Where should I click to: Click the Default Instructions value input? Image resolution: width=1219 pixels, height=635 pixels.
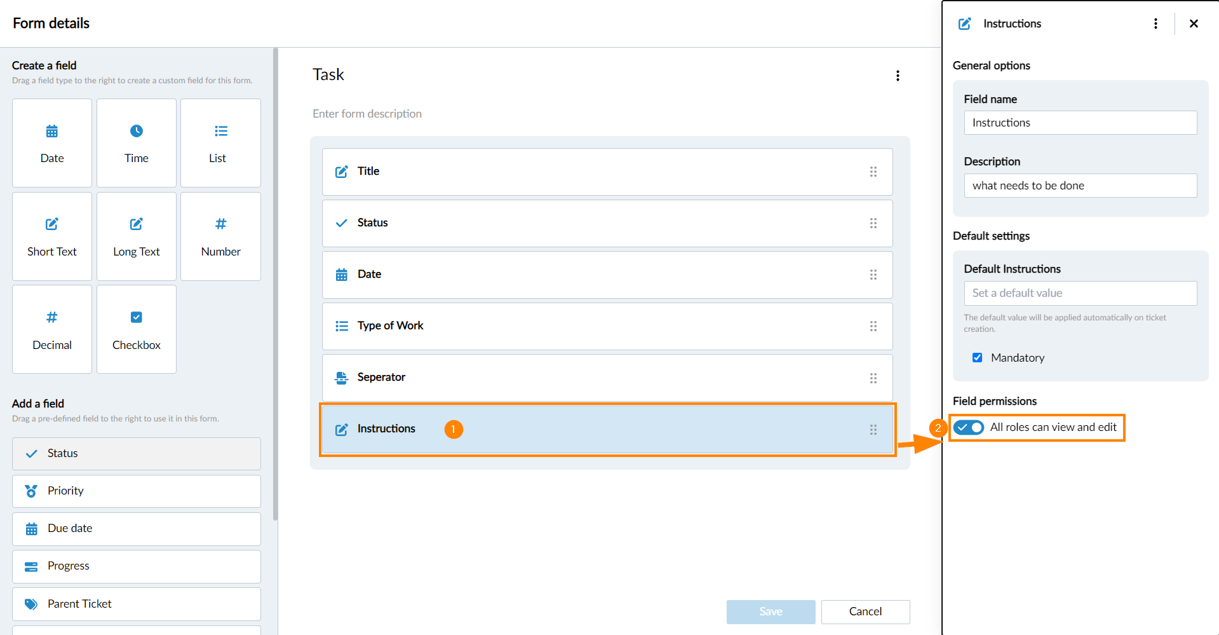coord(1080,293)
